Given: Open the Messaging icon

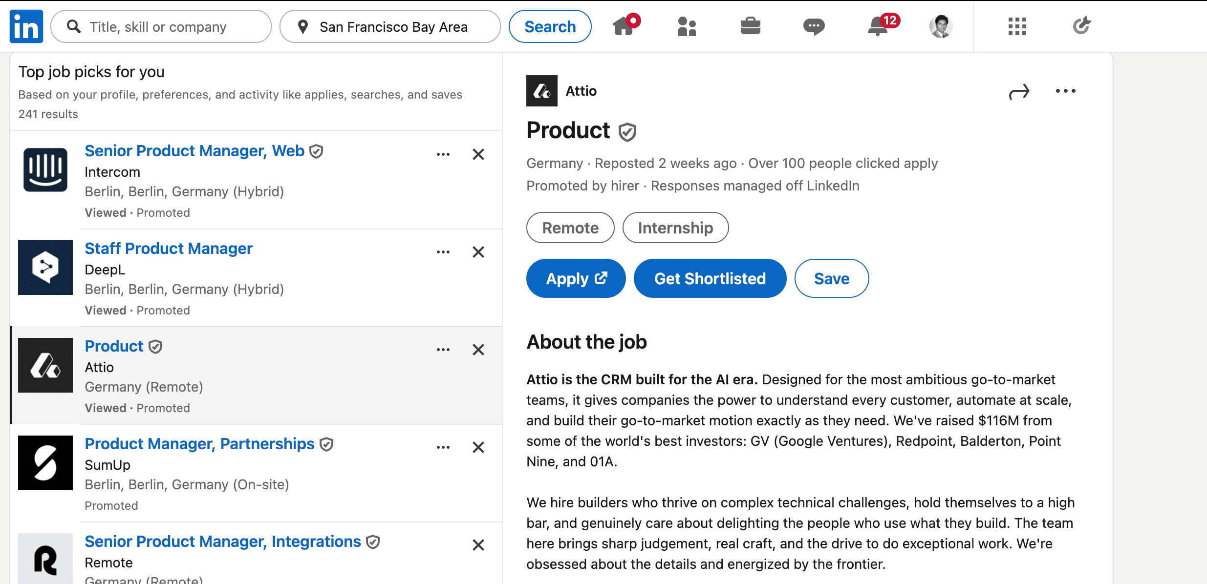Looking at the screenshot, I should pos(815,26).
